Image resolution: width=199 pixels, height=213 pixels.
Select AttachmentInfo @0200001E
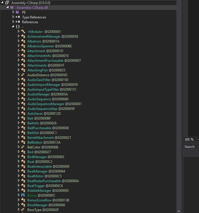tap(48, 56)
